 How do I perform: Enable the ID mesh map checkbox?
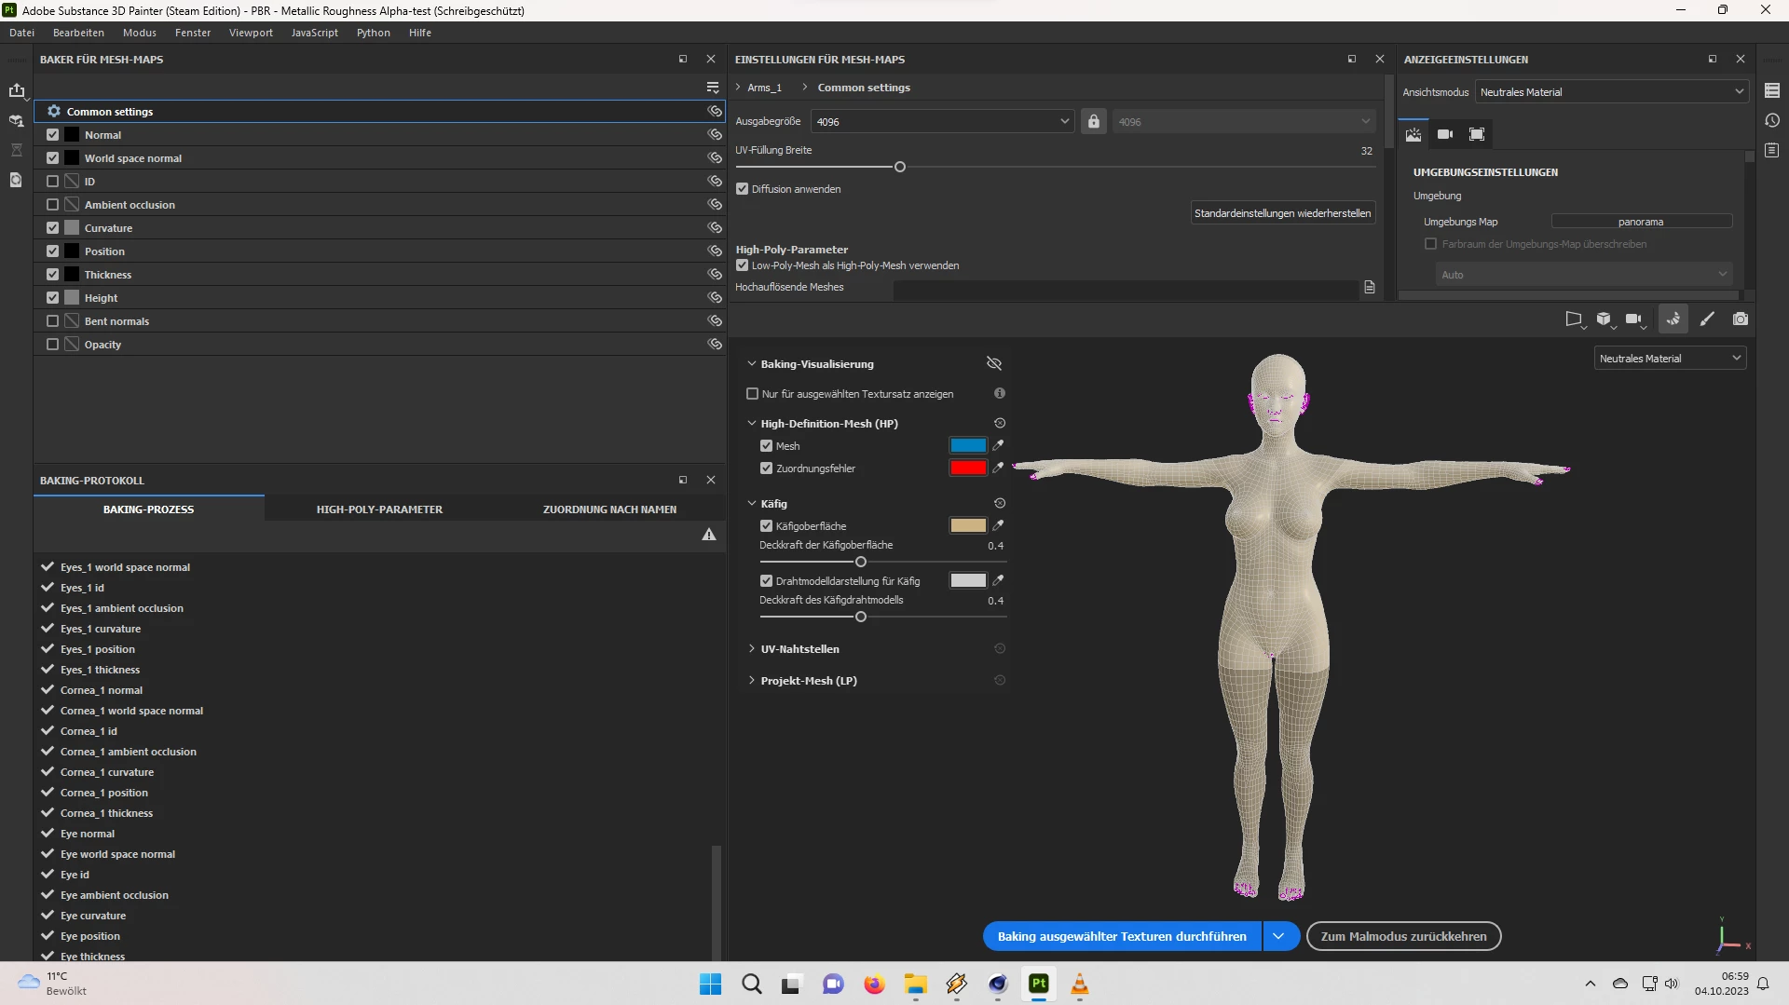[x=52, y=182]
